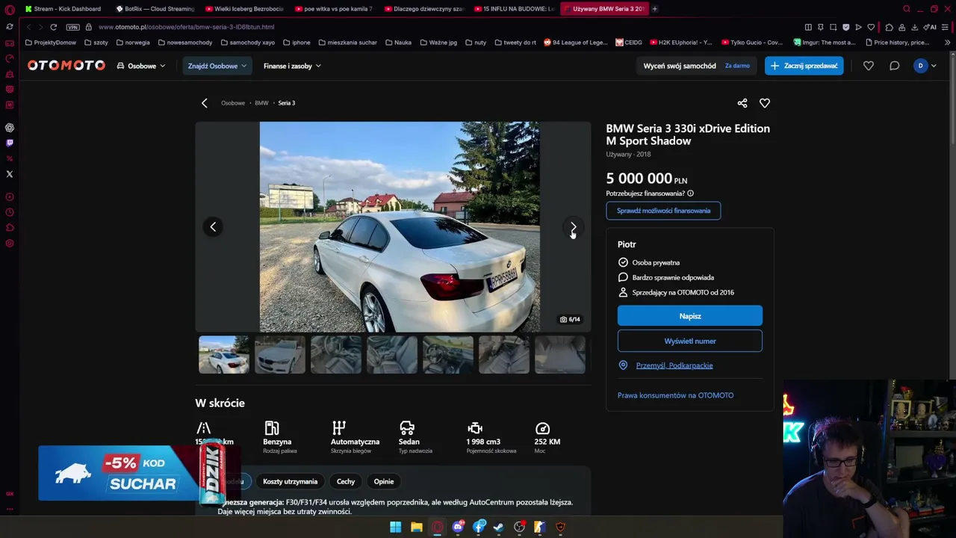Expand the Znajdź Osobowe menu
The image size is (956, 538).
pos(217,66)
